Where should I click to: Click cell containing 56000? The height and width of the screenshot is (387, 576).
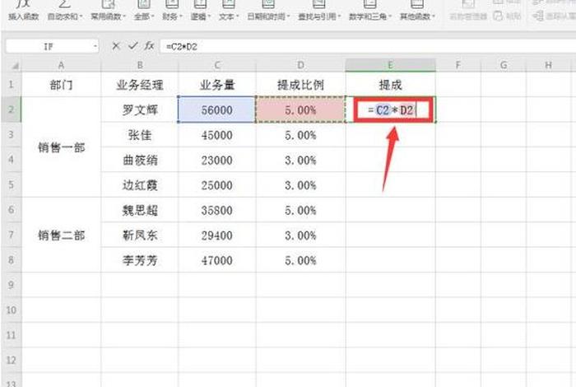217,110
